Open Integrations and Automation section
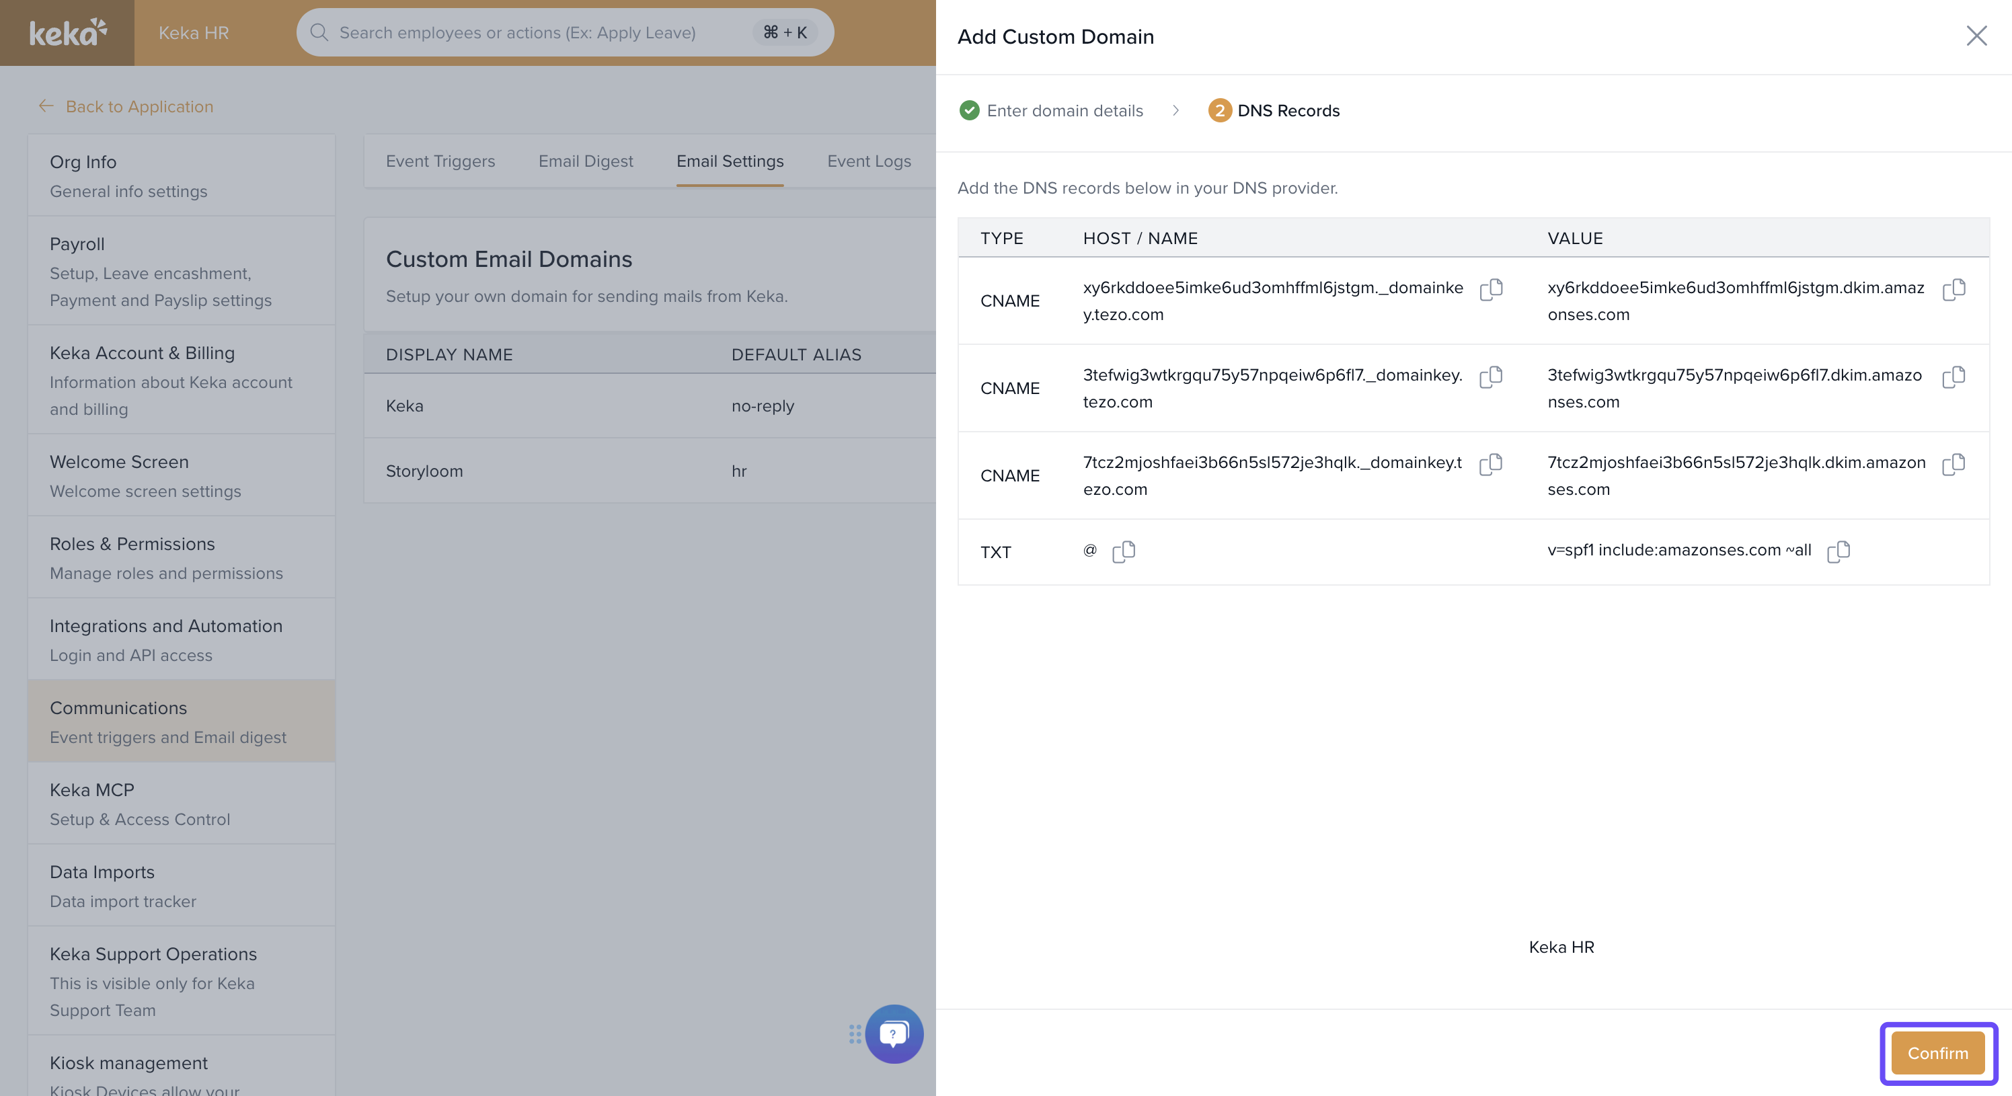This screenshot has height=1096, width=2012. [181, 639]
